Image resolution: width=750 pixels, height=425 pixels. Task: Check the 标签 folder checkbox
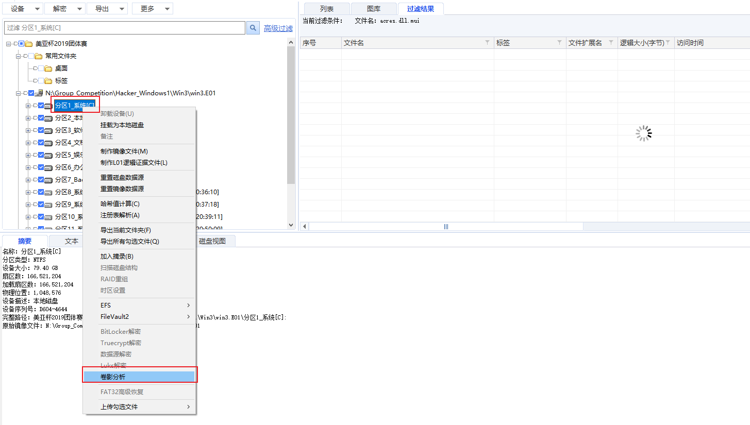pyautogui.click(x=41, y=81)
